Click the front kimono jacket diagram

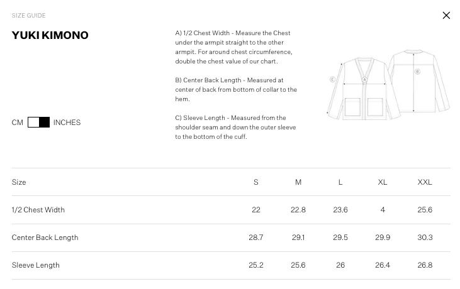pyautogui.click(x=364, y=89)
